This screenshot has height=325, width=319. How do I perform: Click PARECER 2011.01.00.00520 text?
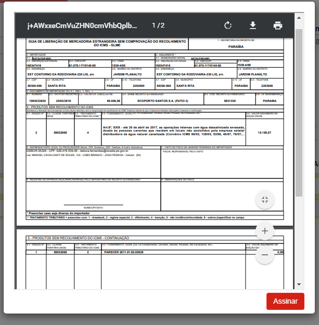coord(124,252)
